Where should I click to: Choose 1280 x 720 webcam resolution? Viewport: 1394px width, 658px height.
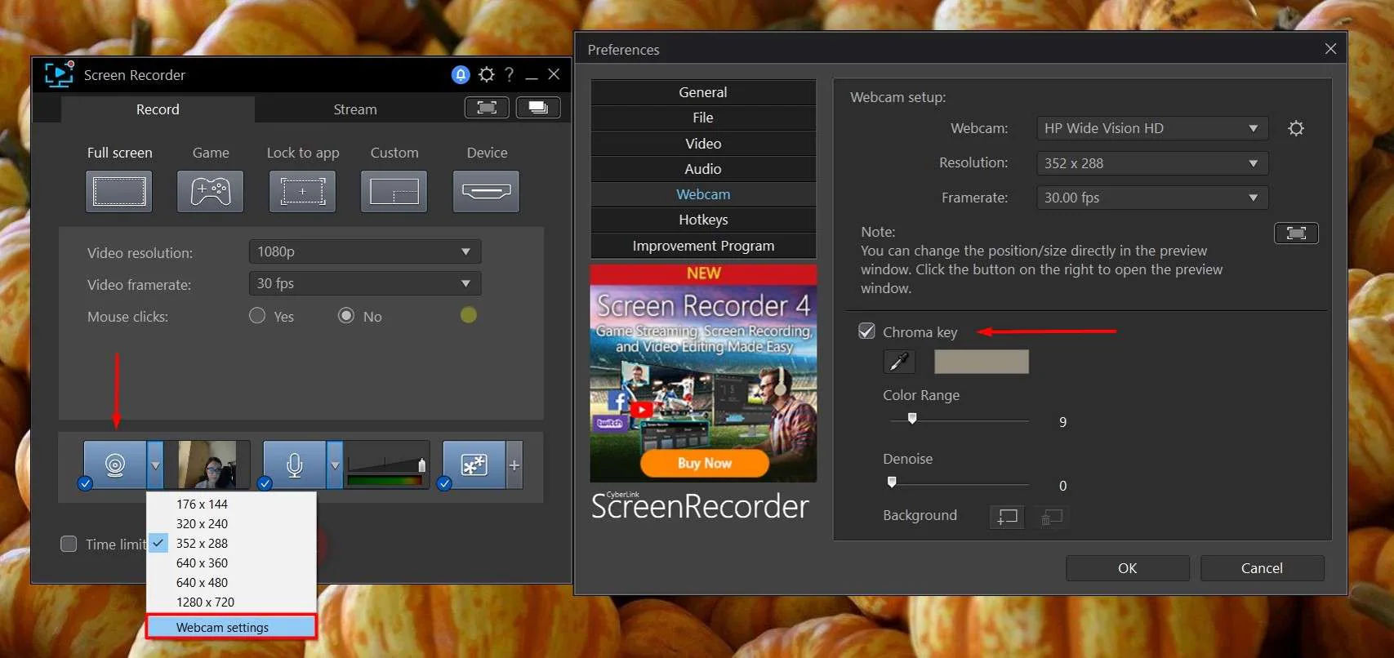231,602
